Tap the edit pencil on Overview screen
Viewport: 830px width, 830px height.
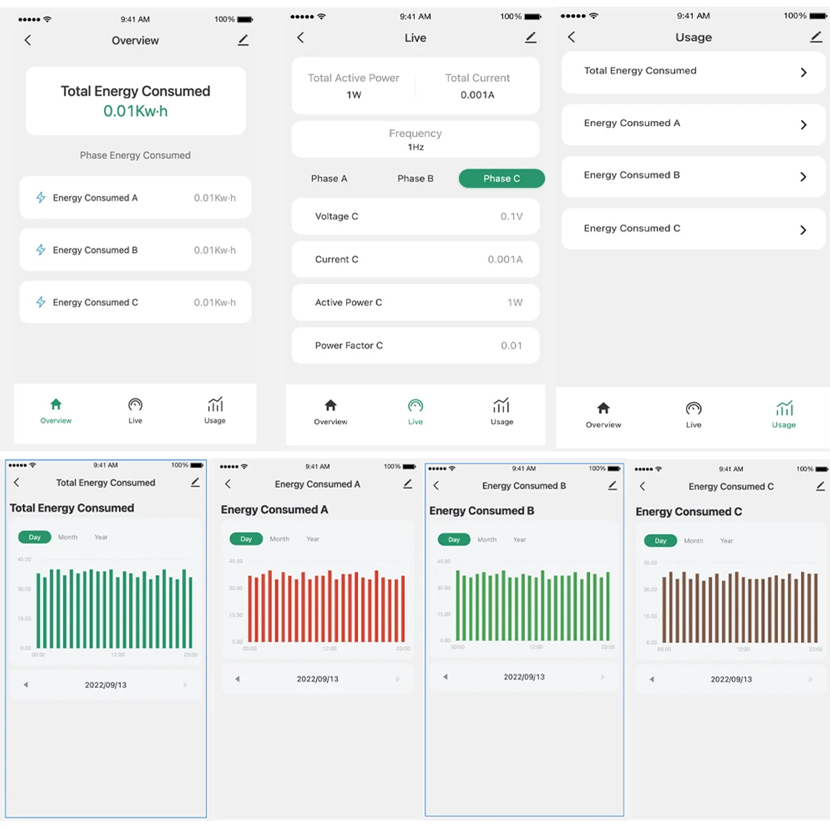tap(243, 41)
